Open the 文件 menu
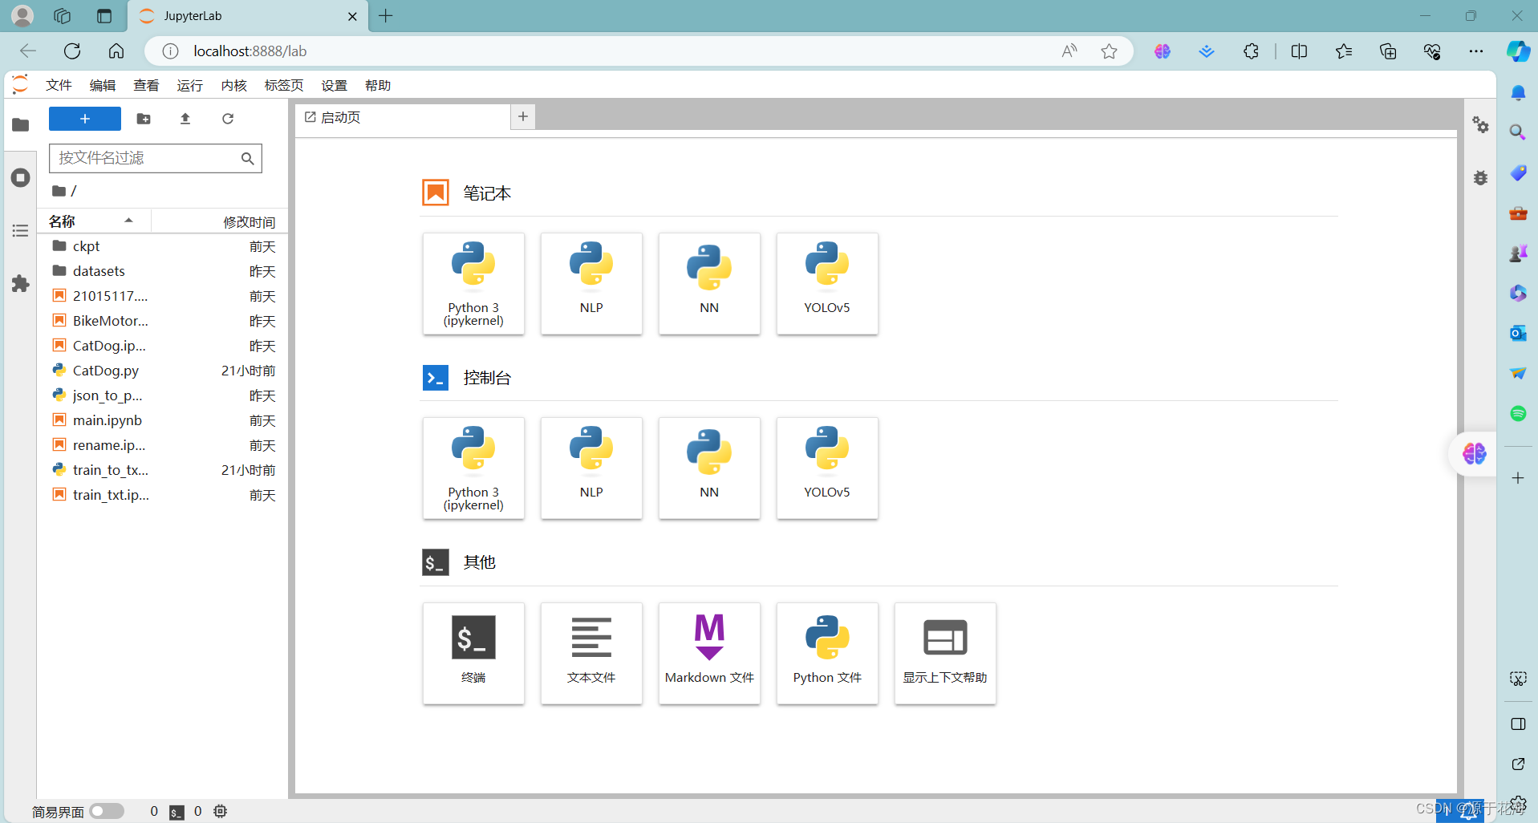Image resolution: width=1538 pixels, height=823 pixels. click(59, 85)
